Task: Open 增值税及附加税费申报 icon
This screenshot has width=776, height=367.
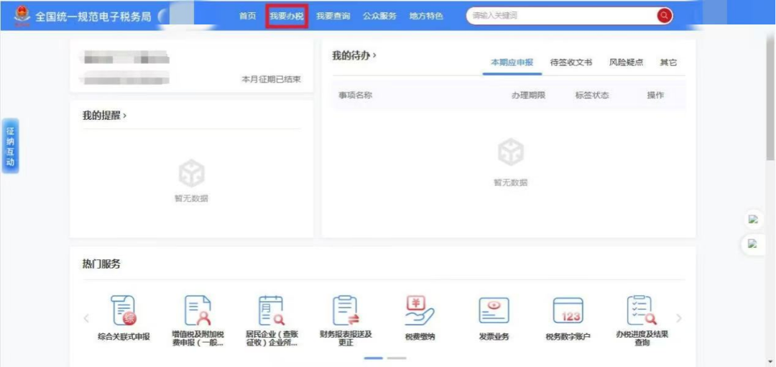Action: point(198,311)
